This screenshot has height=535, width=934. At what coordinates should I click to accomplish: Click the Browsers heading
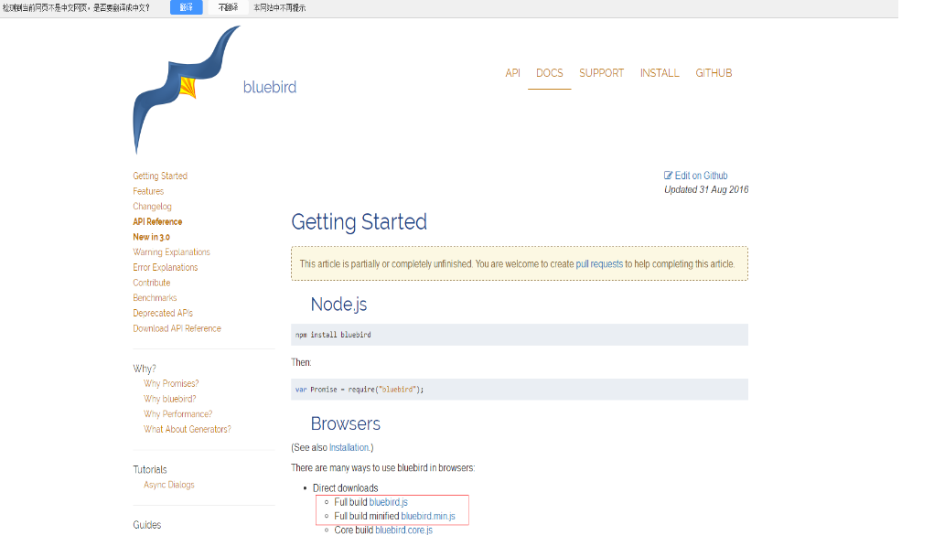(x=346, y=423)
